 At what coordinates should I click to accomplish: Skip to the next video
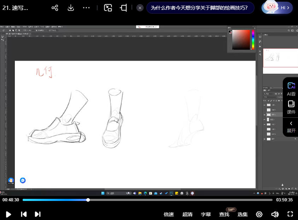(37, 214)
